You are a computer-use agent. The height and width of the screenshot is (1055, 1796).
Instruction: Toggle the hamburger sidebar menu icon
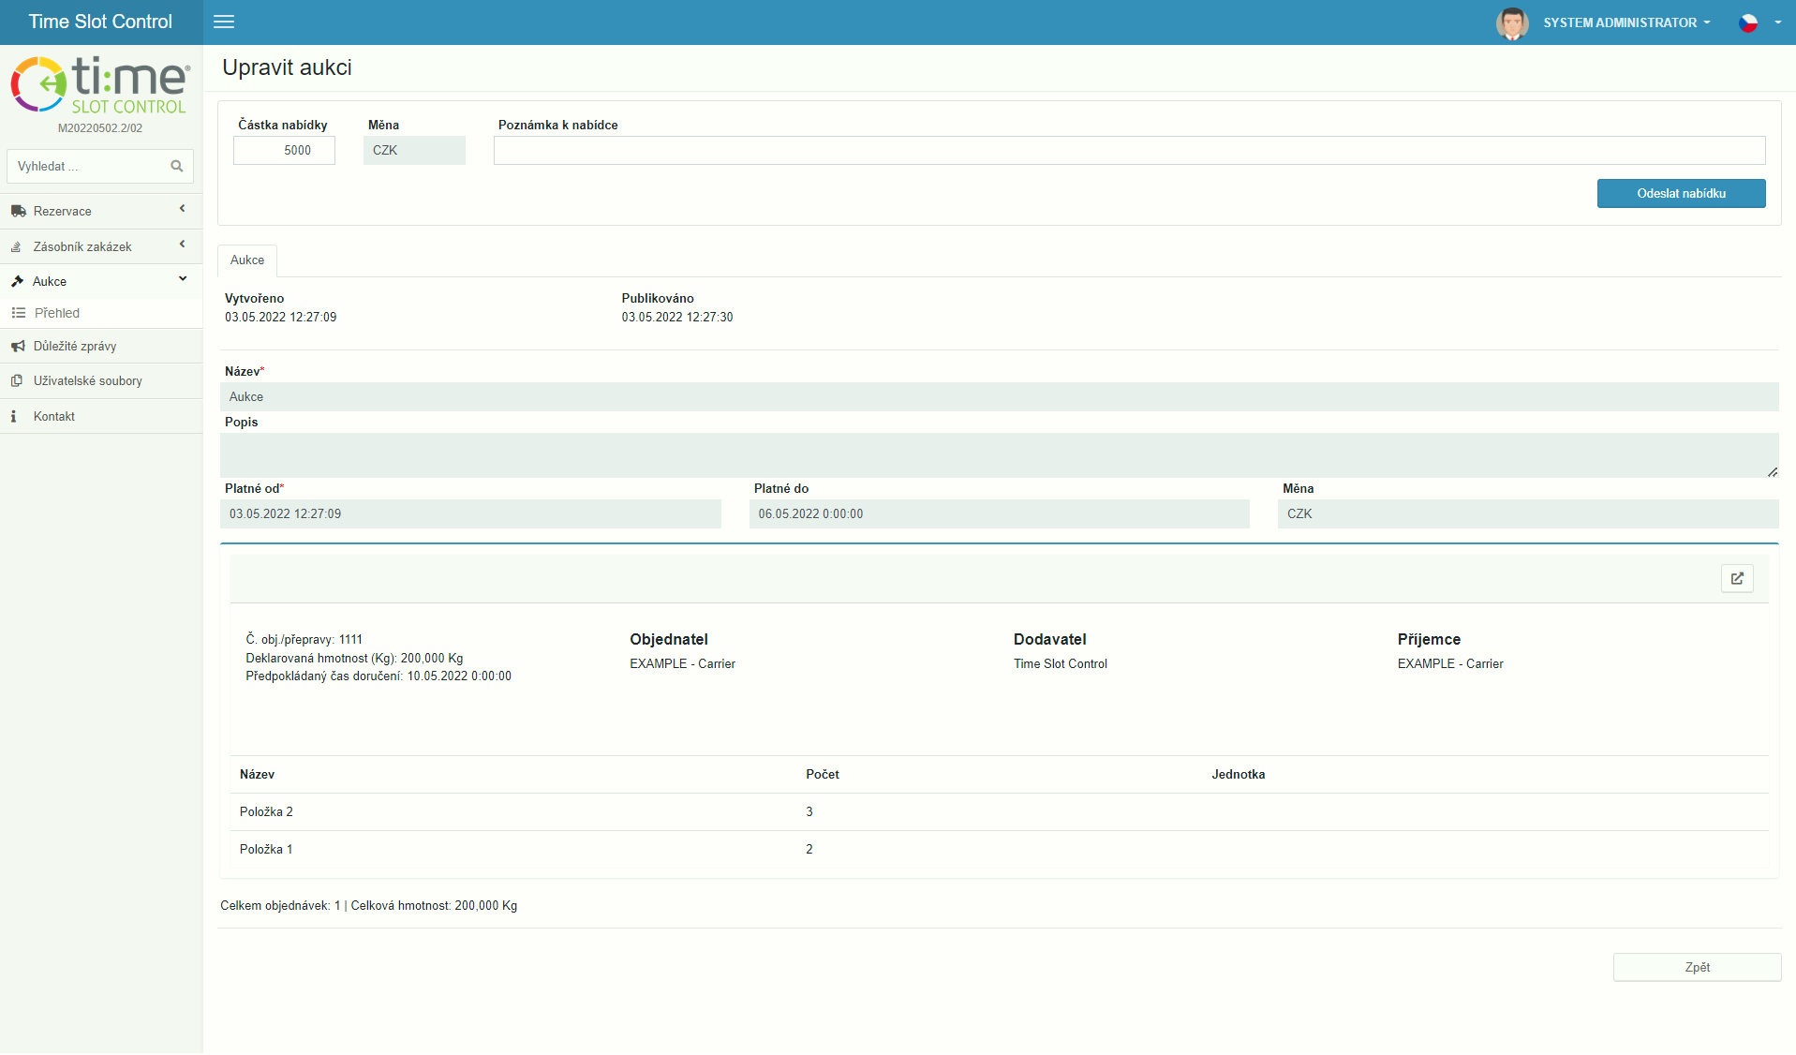(224, 22)
